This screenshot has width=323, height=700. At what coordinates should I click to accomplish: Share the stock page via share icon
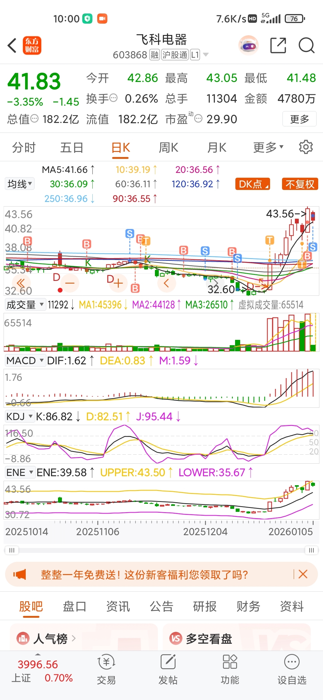[x=278, y=45]
